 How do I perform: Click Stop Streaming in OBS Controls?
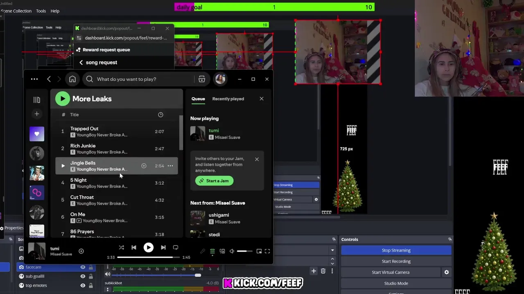(x=396, y=250)
